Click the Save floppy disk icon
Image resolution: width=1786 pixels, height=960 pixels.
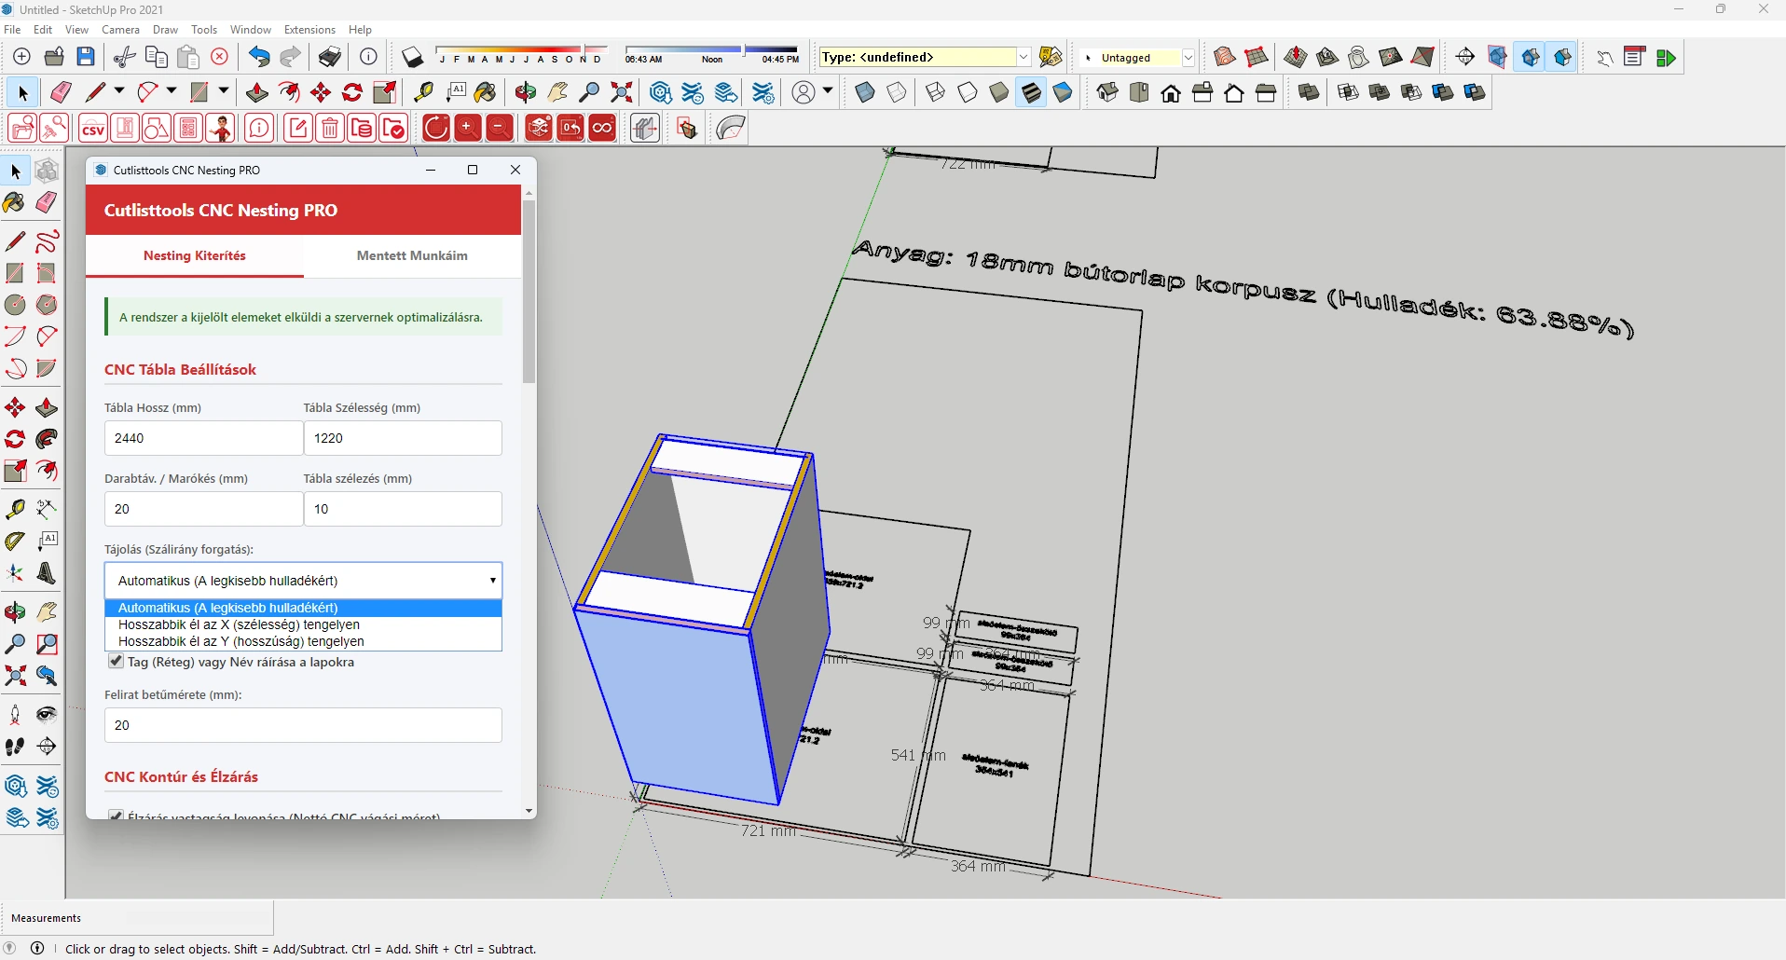pyautogui.click(x=86, y=58)
